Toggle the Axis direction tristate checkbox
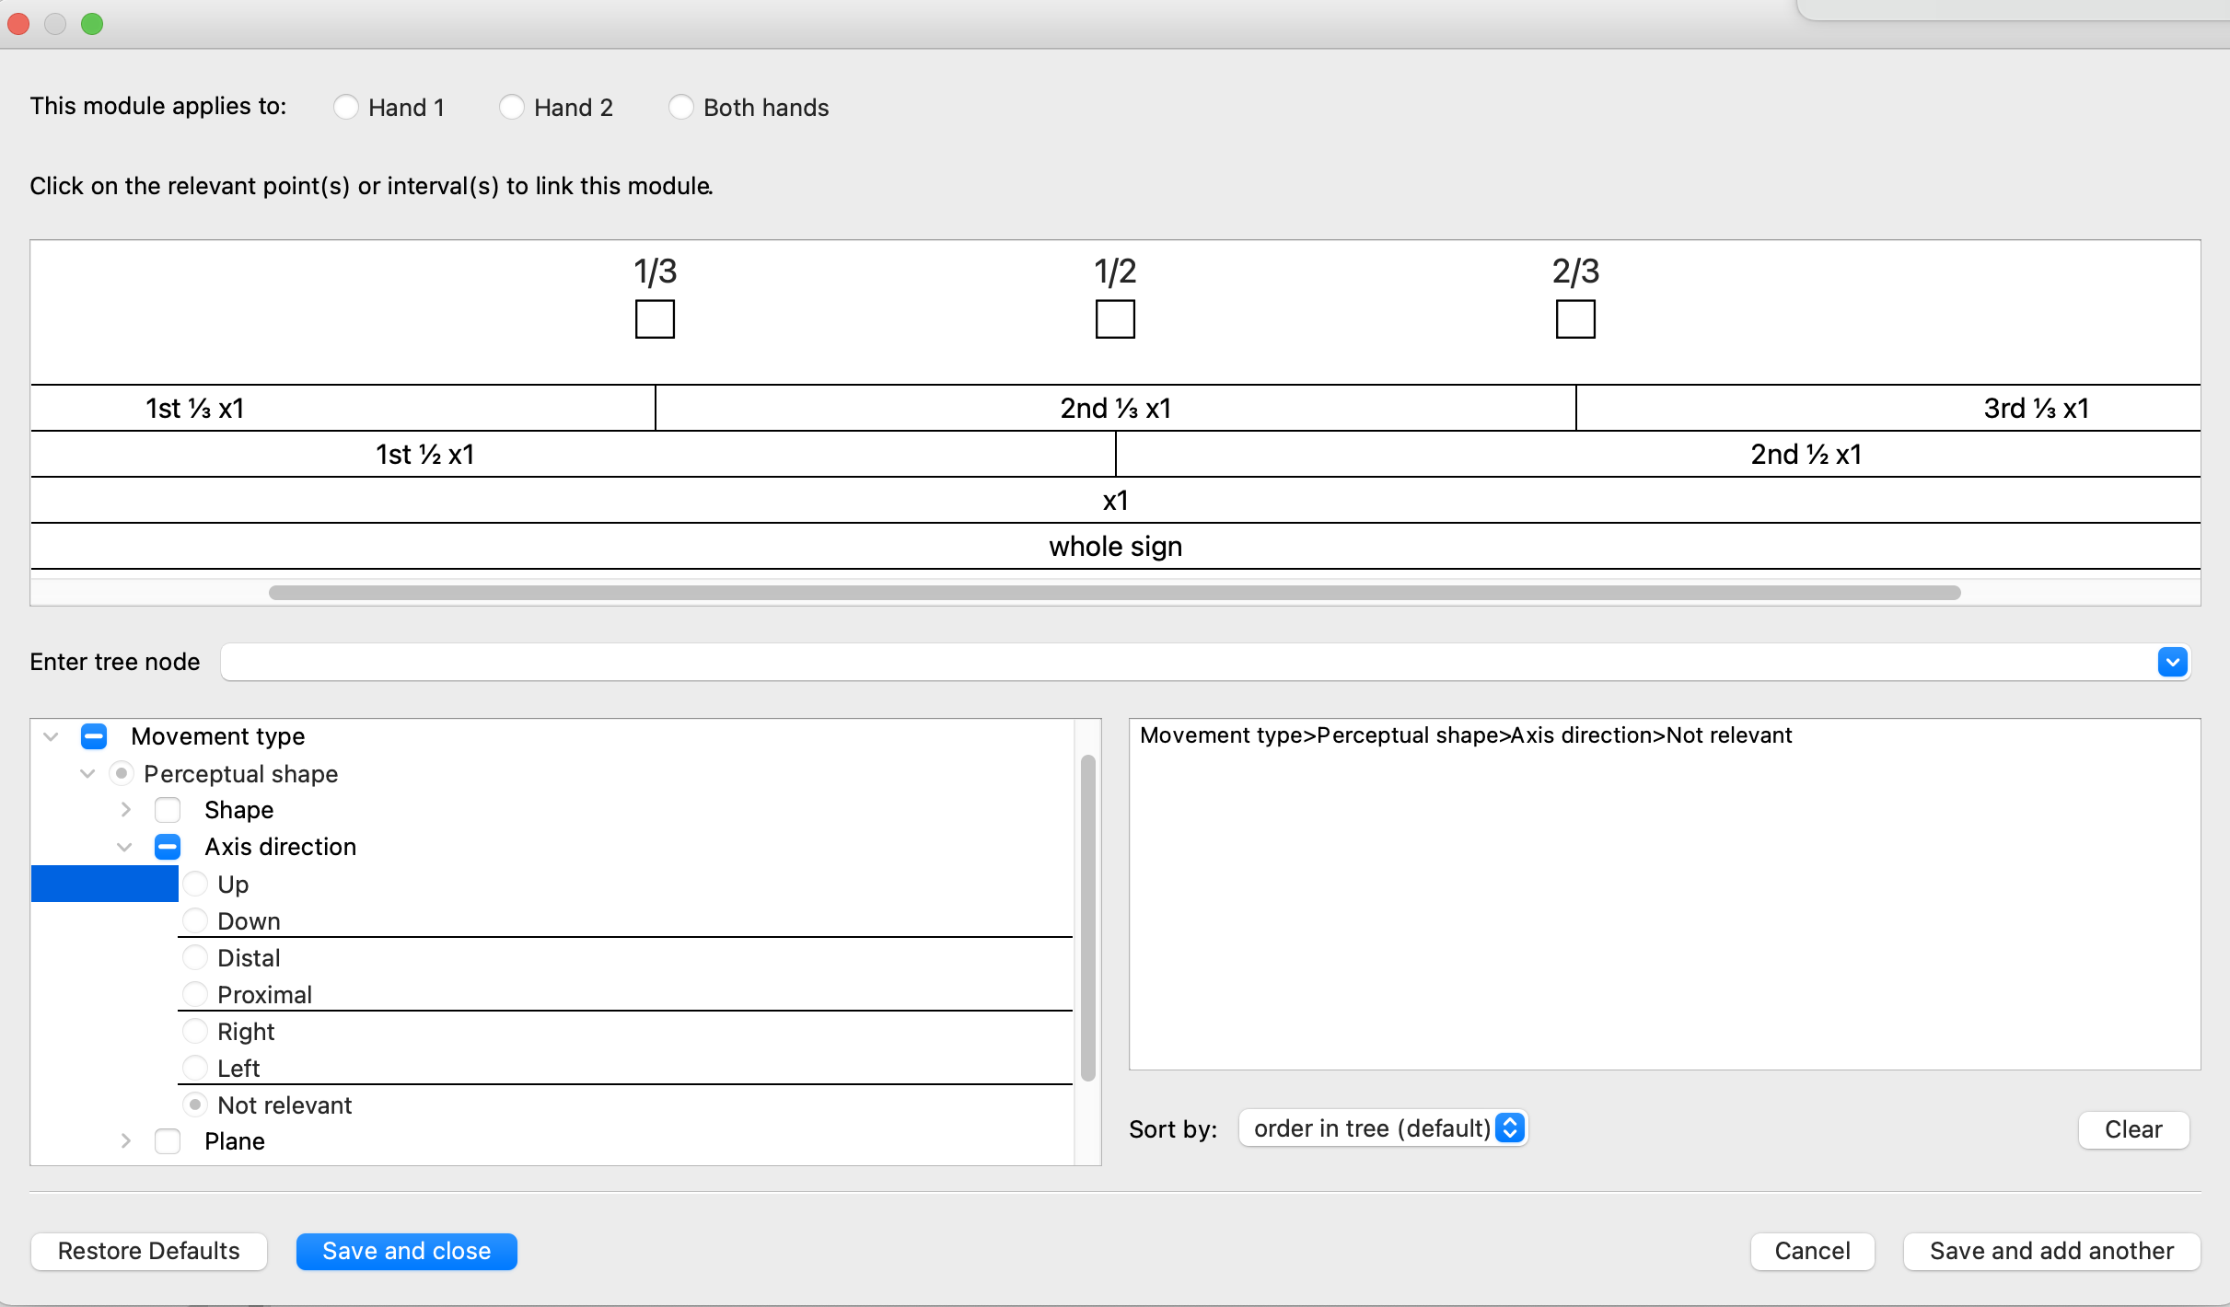 pos(167,846)
